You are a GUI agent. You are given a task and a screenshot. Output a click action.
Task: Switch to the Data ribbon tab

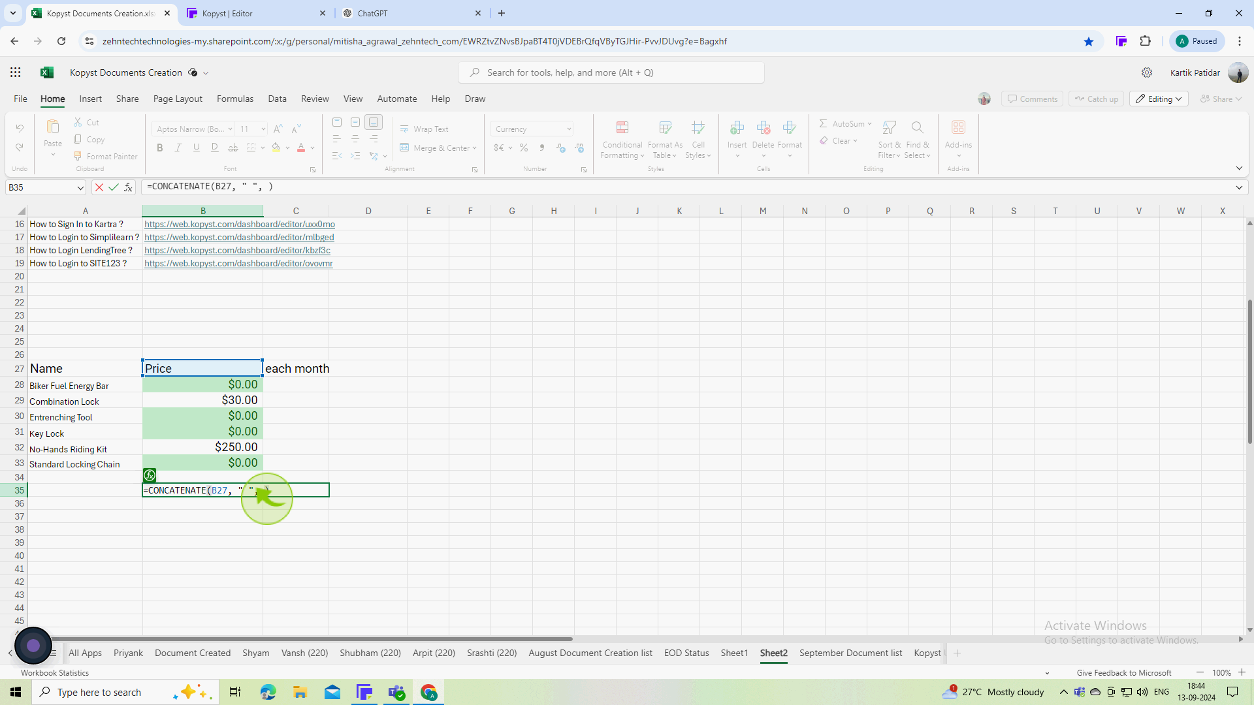pyautogui.click(x=276, y=98)
